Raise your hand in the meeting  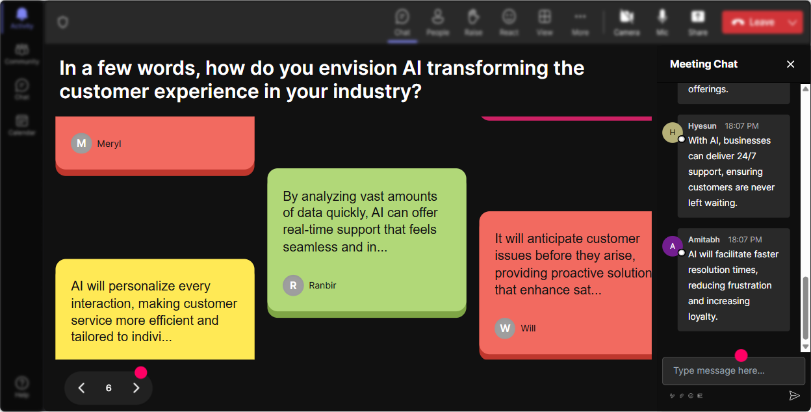pos(473,22)
